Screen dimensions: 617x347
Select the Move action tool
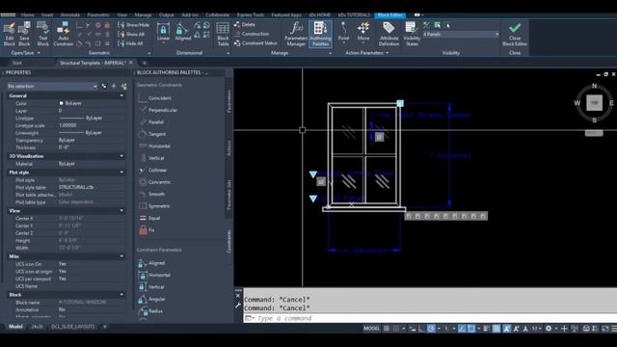363,32
